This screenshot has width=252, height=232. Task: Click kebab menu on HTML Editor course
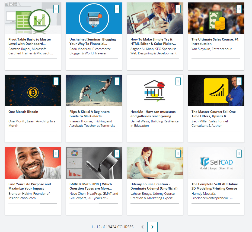[178, 9]
